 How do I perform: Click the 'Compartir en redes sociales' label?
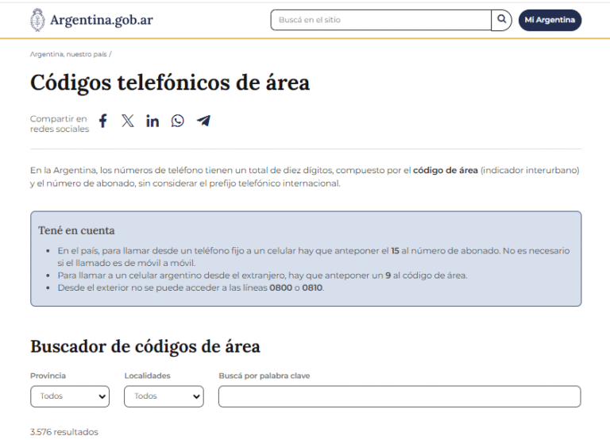60,124
